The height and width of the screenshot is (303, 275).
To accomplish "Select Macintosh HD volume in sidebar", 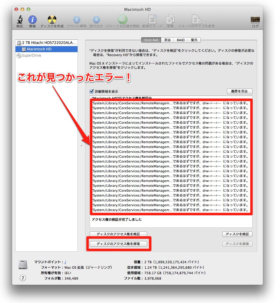I will (39, 49).
